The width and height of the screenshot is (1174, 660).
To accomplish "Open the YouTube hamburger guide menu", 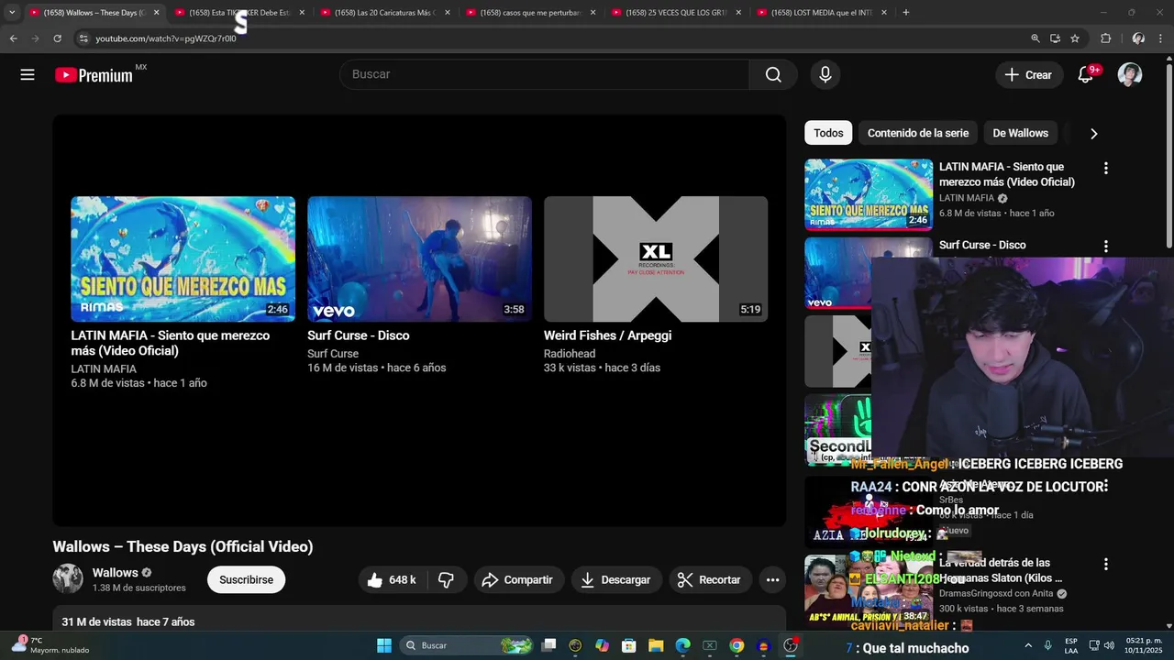I will pyautogui.click(x=28, y=75).
